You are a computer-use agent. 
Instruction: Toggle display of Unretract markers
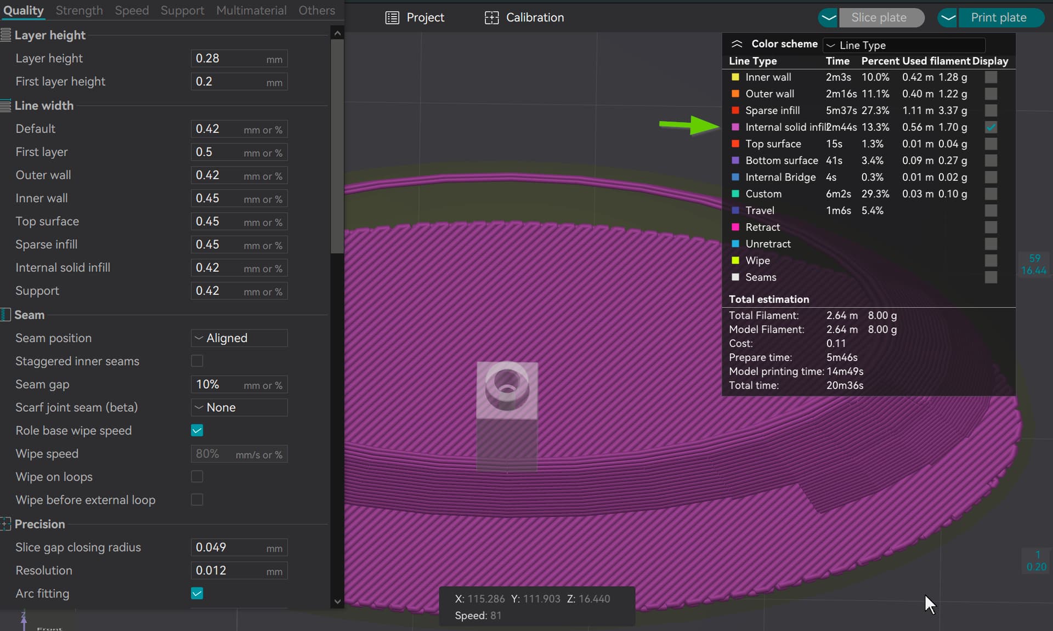coord(991,244)
